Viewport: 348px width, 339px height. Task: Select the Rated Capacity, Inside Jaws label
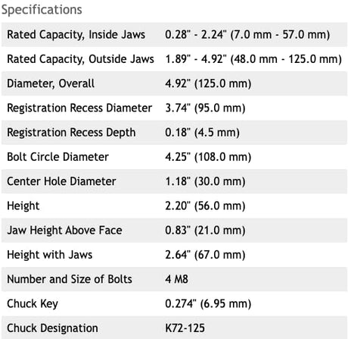point(76,35)
